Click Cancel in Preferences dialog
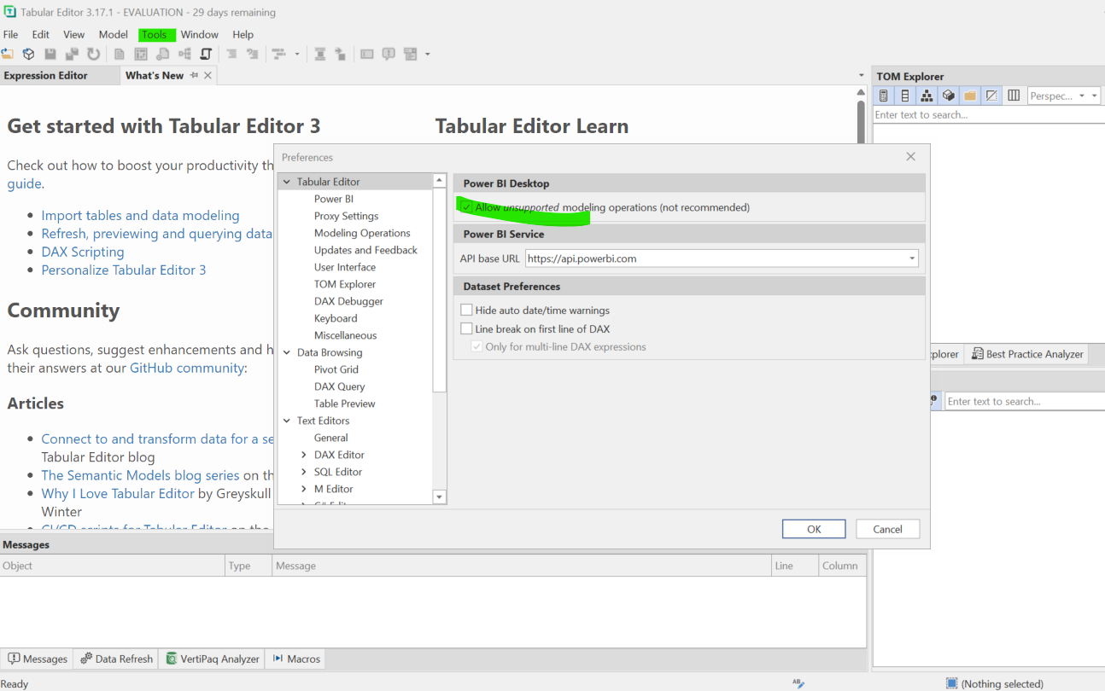The height and width of the screenshot is (691, 1105). click(888, 529)
